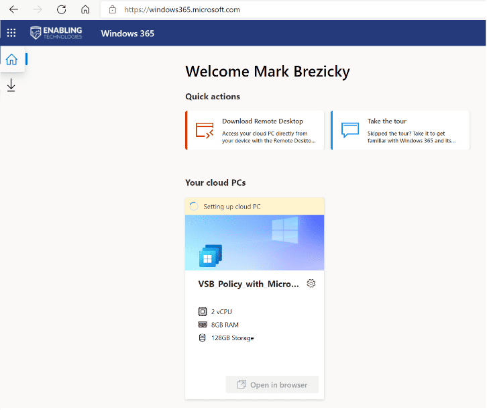The height and width of the screenshot is (410, 487).
Task: Click the Enabling Technologies logo
Action: pyautogui.click(x=56, y=33)
